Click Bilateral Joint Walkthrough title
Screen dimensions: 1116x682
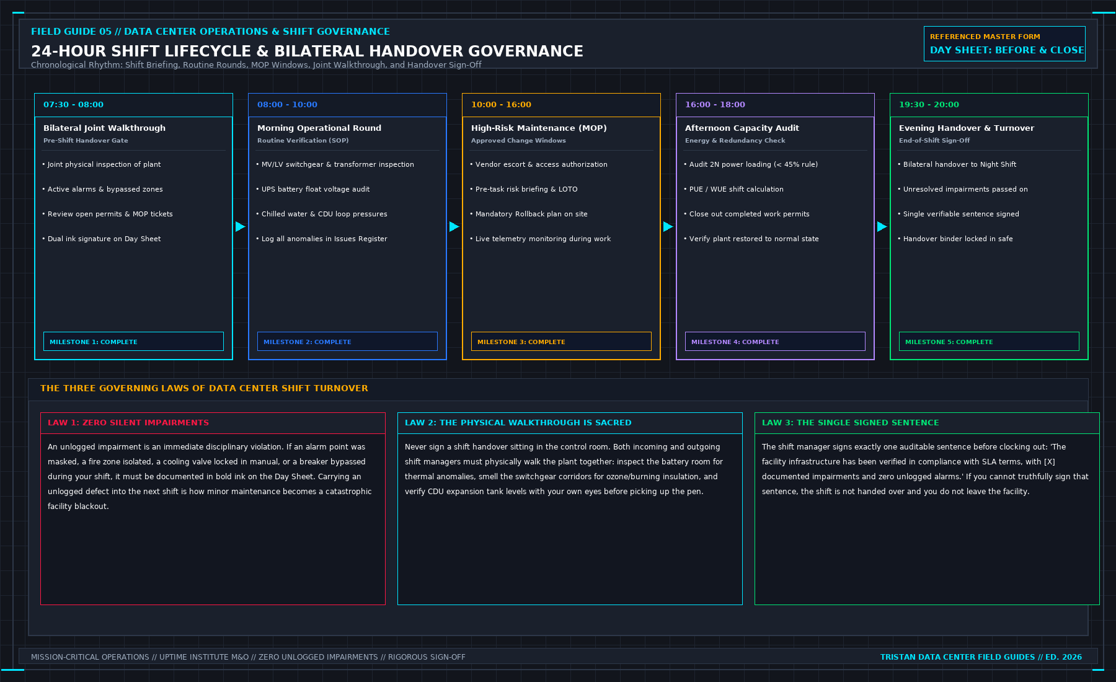pyautogui.click(x=104, y=128)
